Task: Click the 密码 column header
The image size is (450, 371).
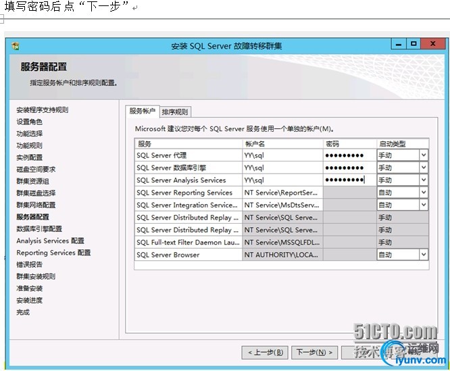Action: coord(349,144)
